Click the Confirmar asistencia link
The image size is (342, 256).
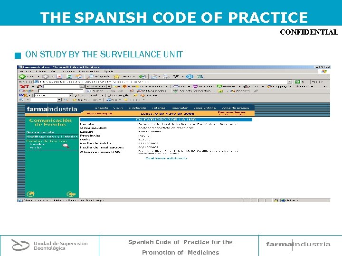point(166,158)
